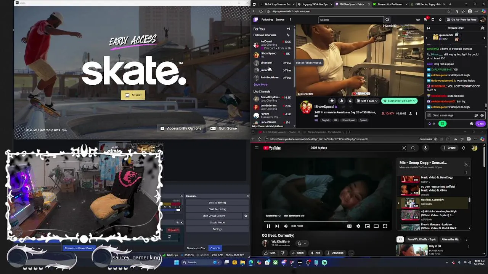
Task: Click the Twitch search magnifier button
Action: 387,20
